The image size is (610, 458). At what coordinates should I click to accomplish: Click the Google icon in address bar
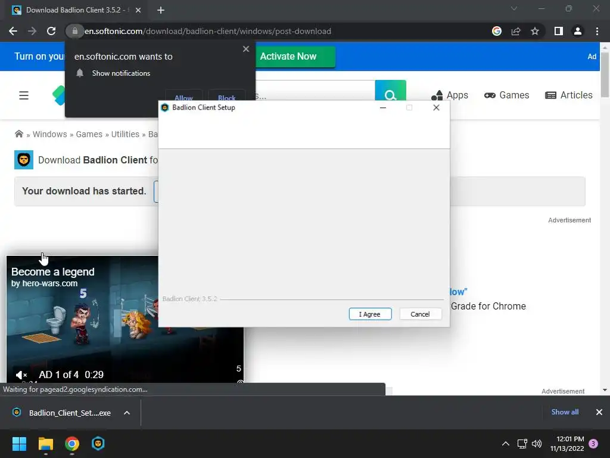(497, 31)
